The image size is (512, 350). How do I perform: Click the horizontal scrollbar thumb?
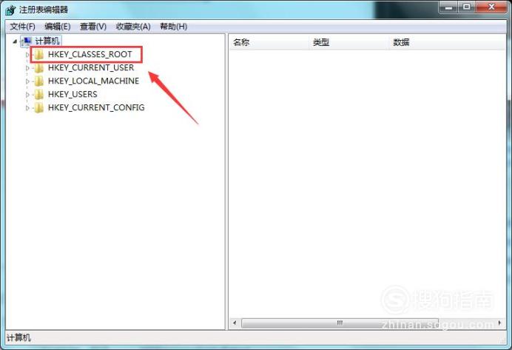[340, 323]
